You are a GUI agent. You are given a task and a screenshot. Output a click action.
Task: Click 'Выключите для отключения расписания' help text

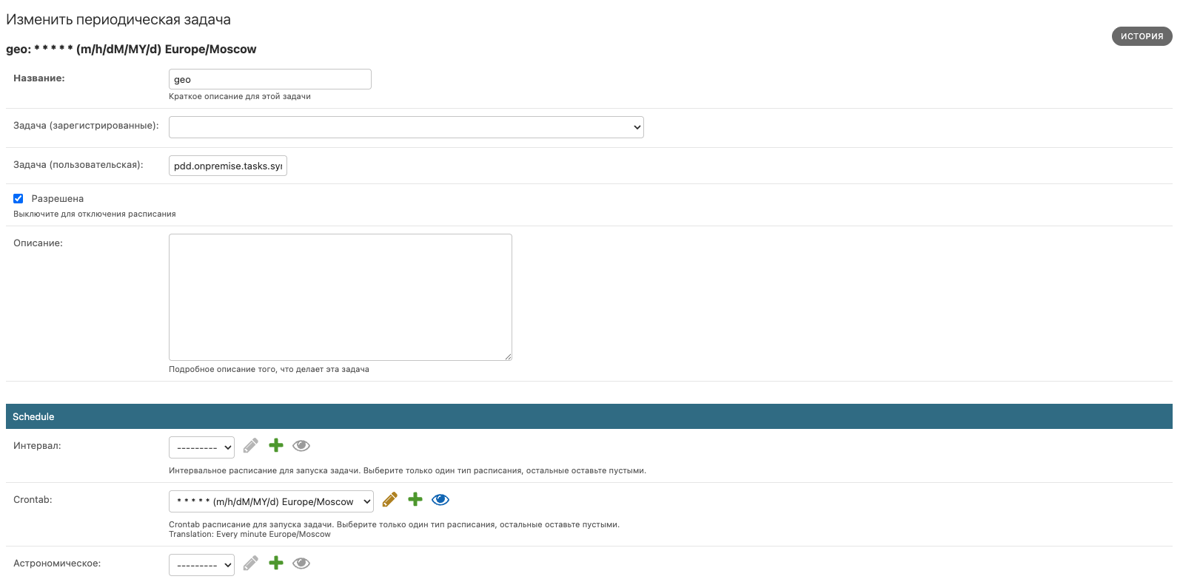tap(95, 214)
